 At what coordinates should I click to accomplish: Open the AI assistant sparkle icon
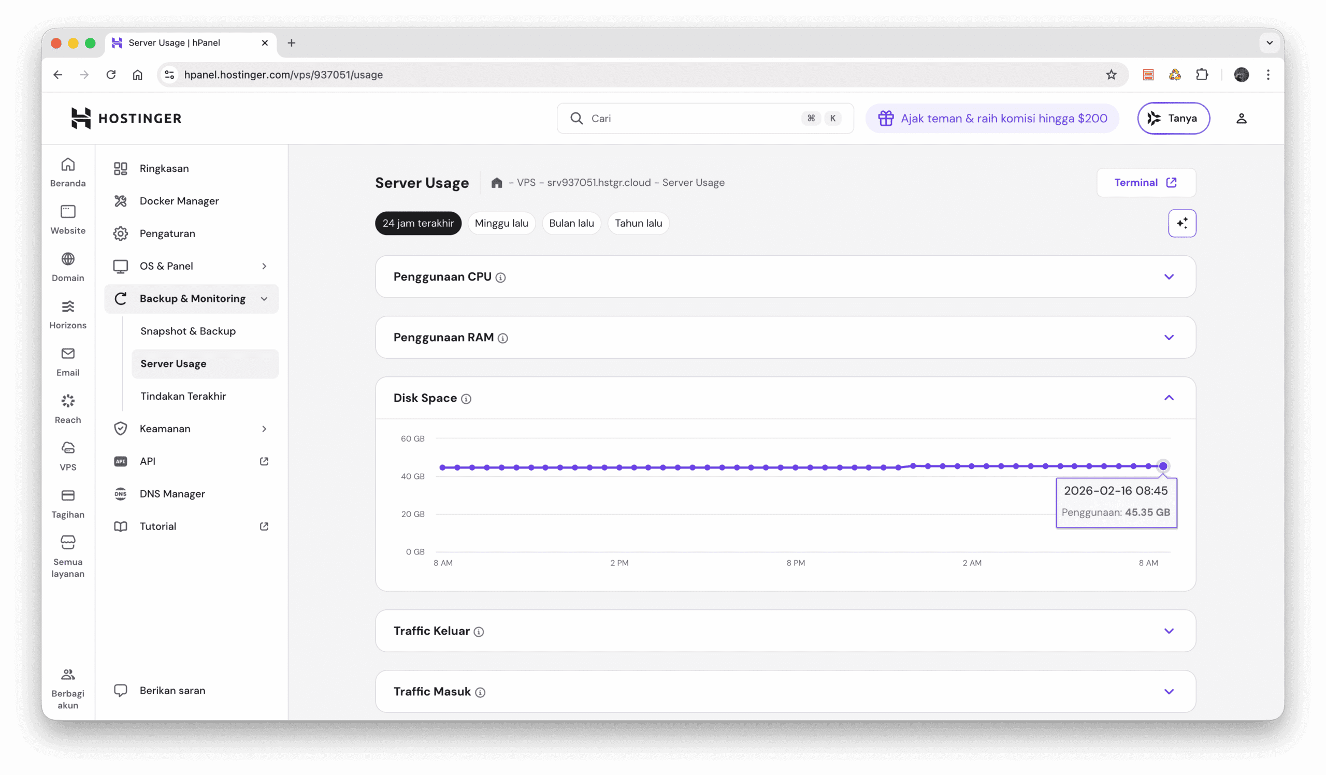tap(1183, 223)
